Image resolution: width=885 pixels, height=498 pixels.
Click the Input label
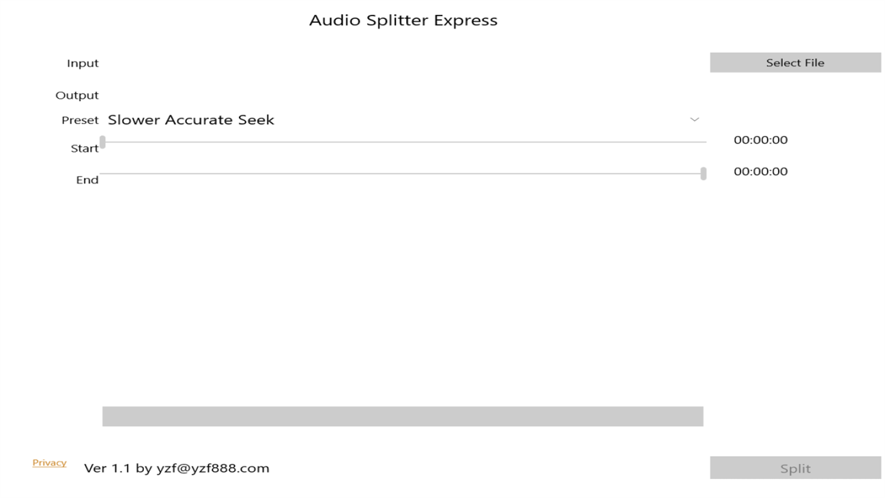[x=82, y=63]
